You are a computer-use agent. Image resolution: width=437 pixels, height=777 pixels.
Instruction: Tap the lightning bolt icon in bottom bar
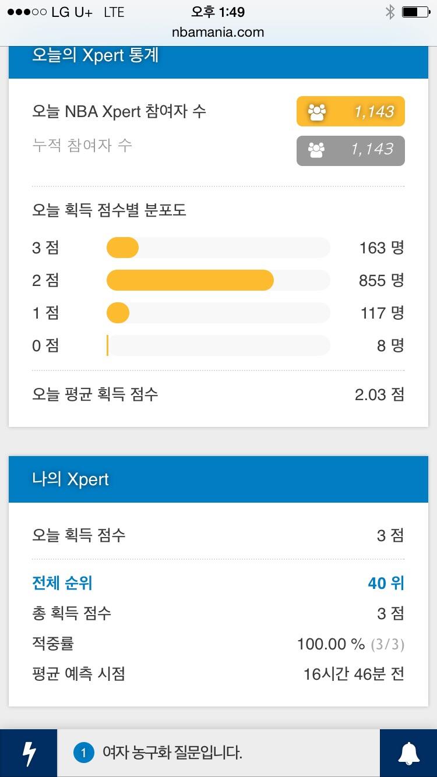[28, 753]
